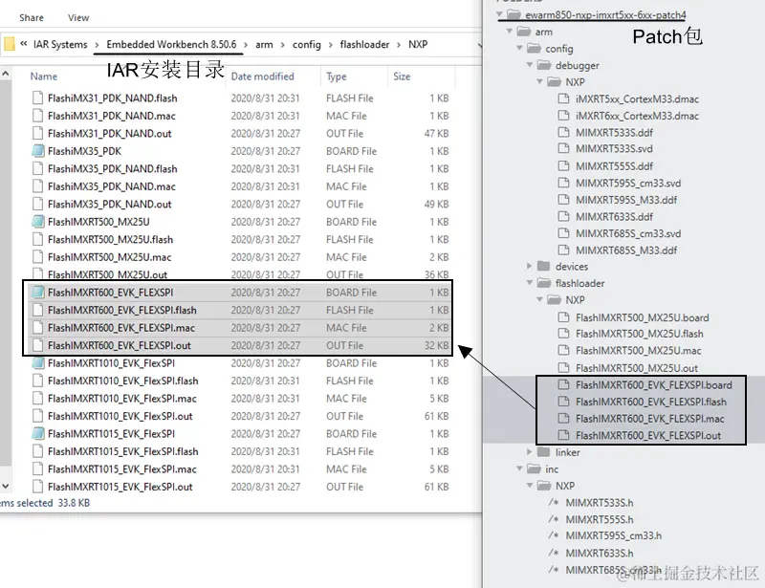Select FlashIMXRT600_EVK_FLEXSPI.out in Explorer list
Image resolution: width=765 pixels, height=588 pixels.
coord(119,345)
